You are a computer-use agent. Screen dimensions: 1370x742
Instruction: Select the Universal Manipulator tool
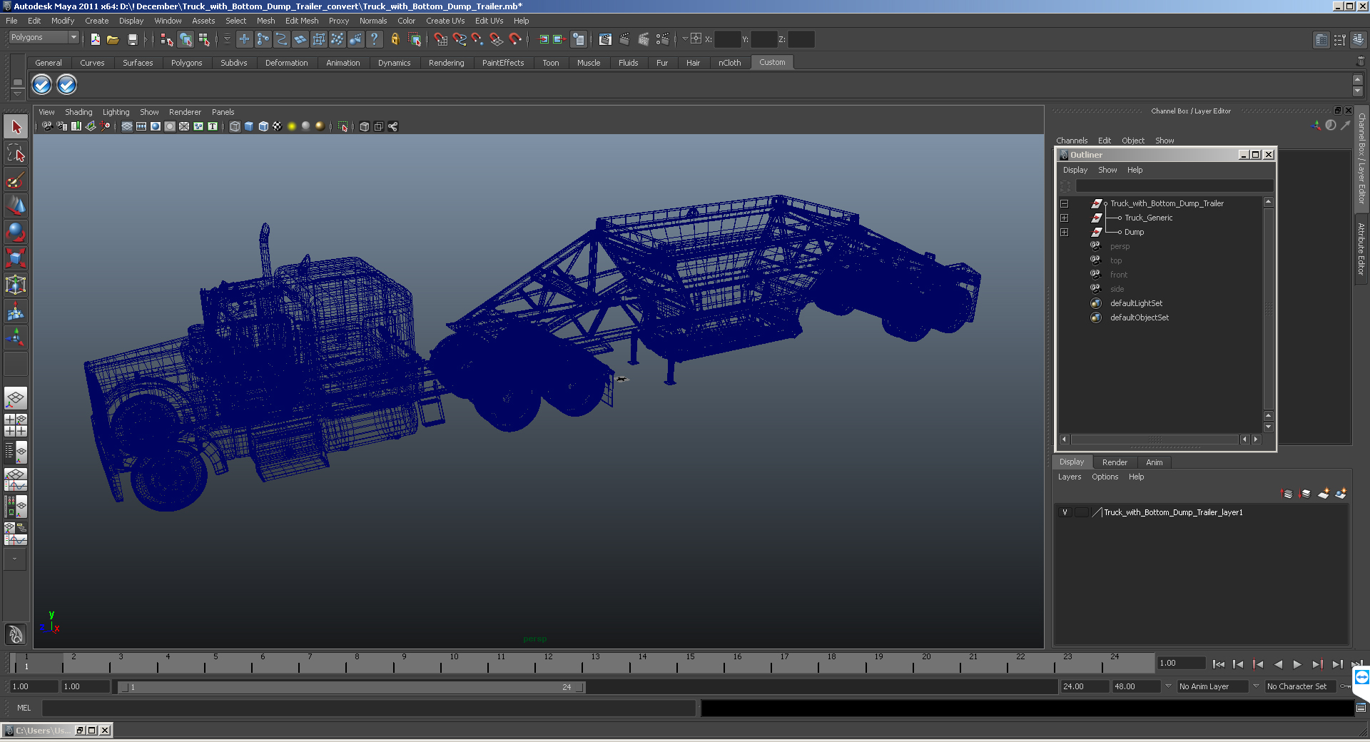pos(16,285)
